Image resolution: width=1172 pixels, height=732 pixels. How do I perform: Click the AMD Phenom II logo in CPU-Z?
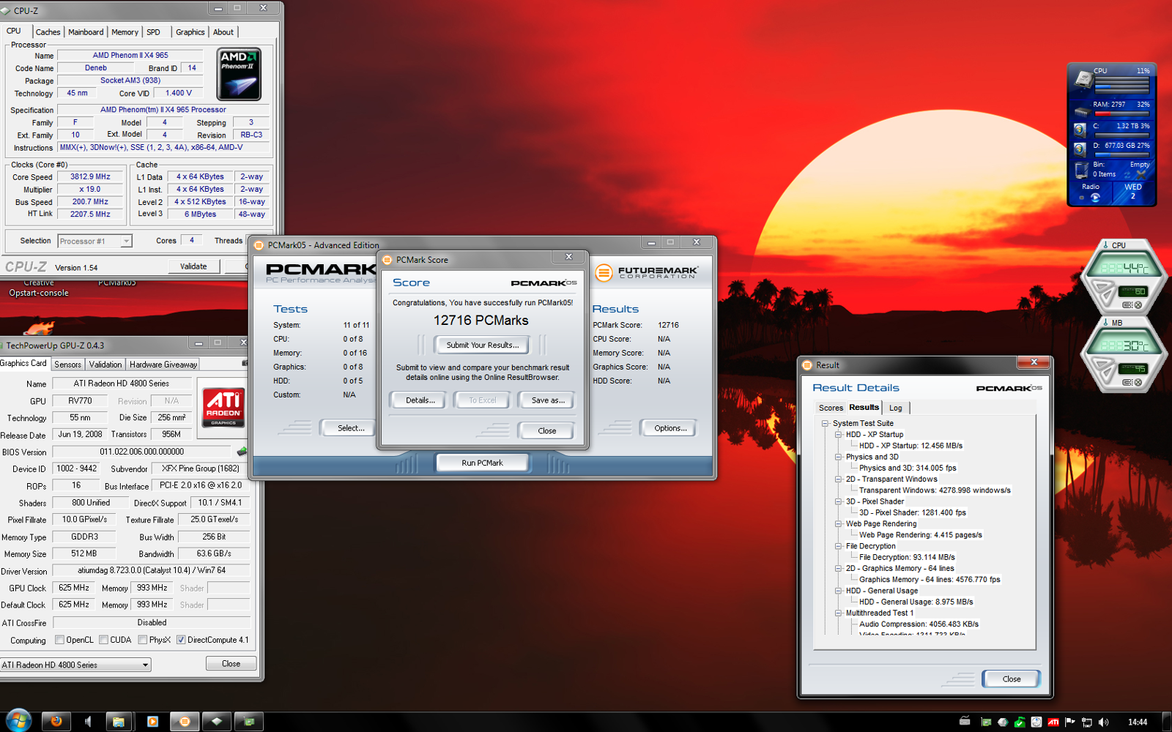pos(239,74)
